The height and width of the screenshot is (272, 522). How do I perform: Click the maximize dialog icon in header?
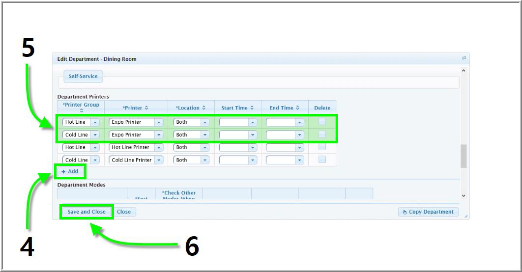tap(464, 58)
